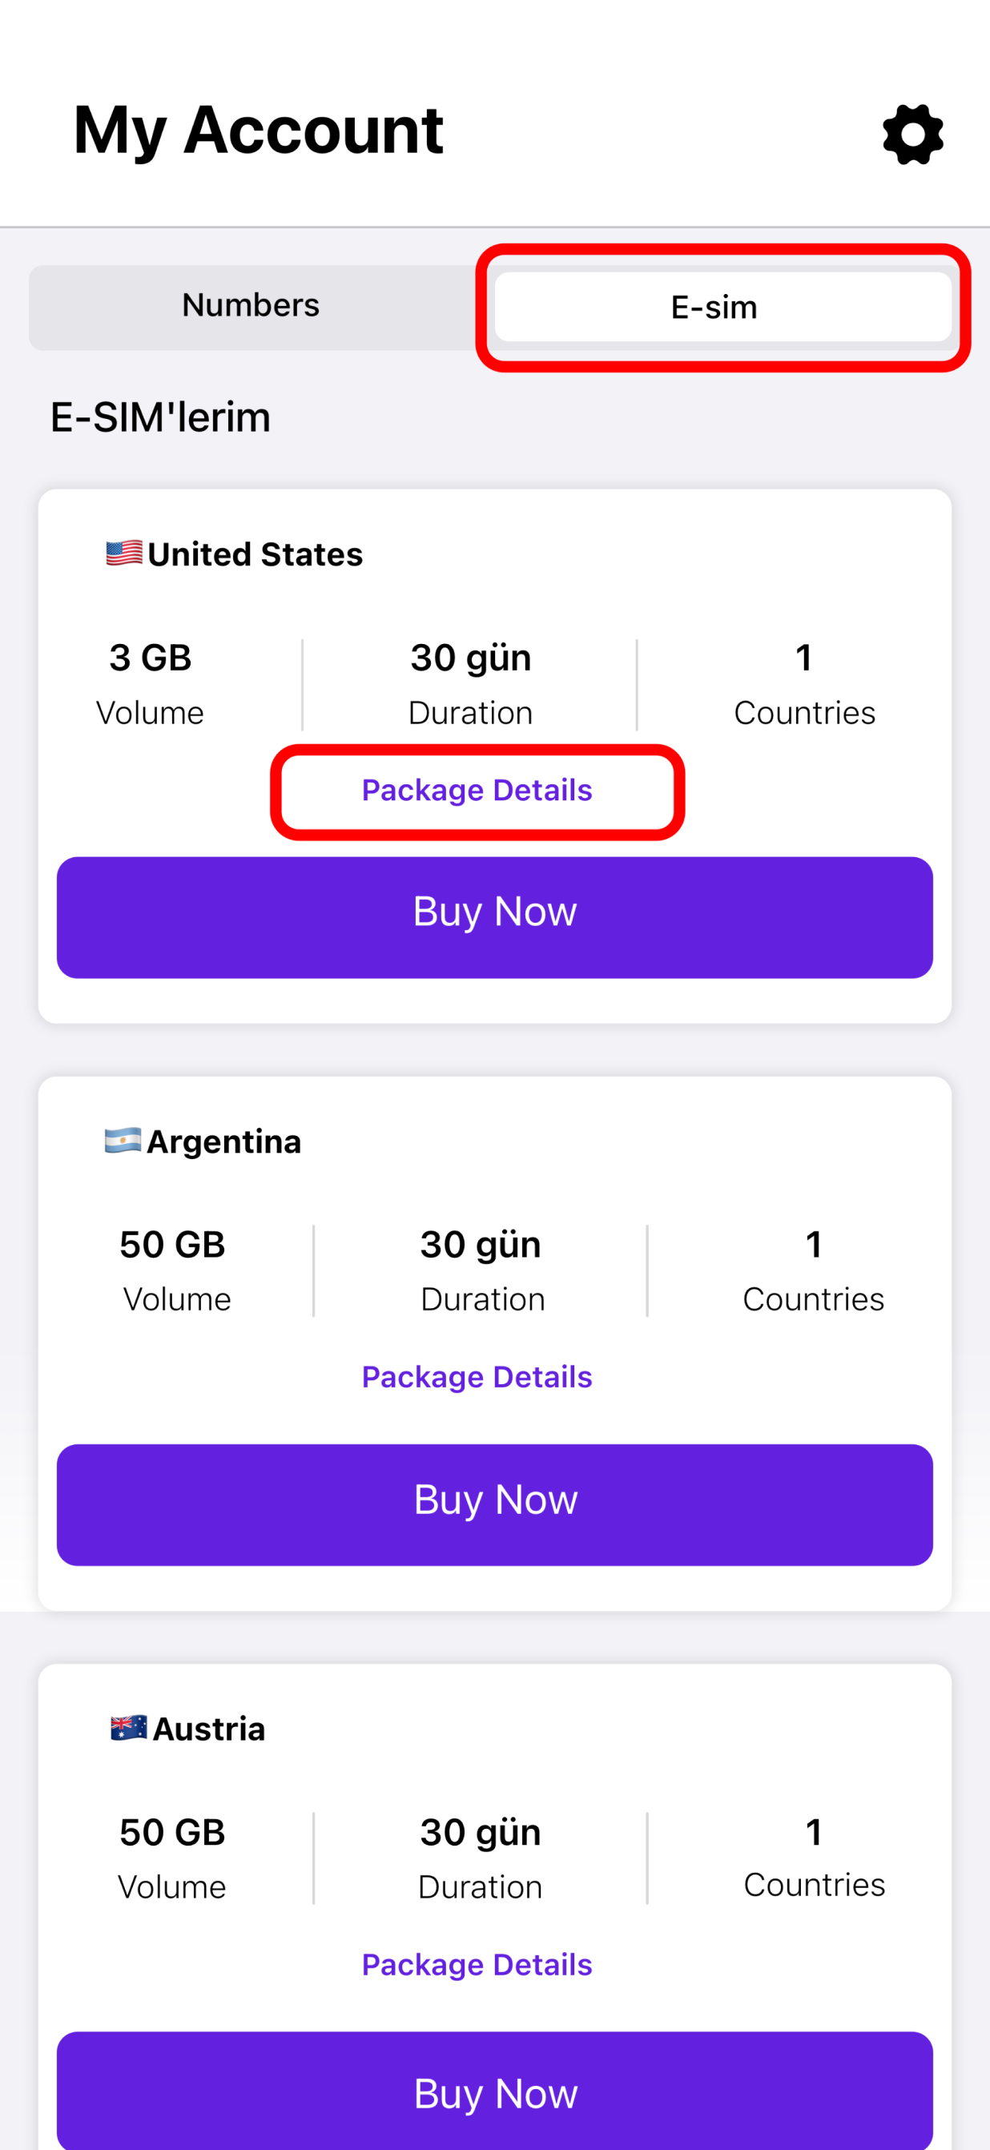Tap the United States flag icon
This screenshot has height=2150, width=990.
(x=124, y=554)
